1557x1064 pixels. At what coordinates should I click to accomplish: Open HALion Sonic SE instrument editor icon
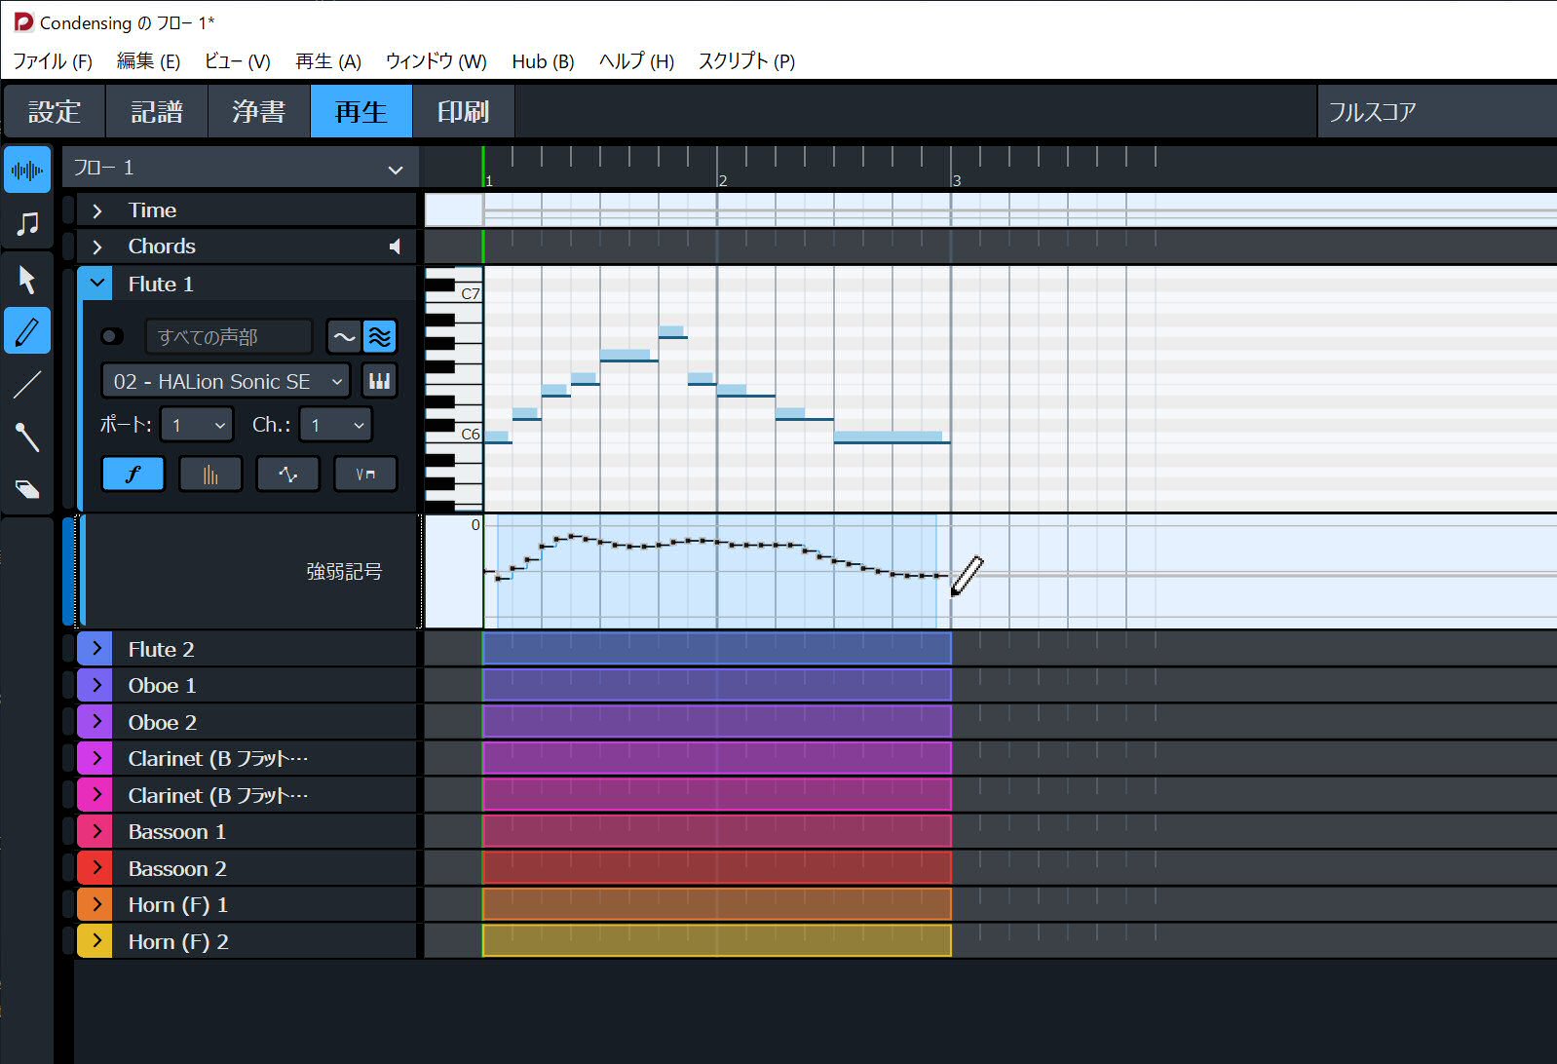coord(380,381)
